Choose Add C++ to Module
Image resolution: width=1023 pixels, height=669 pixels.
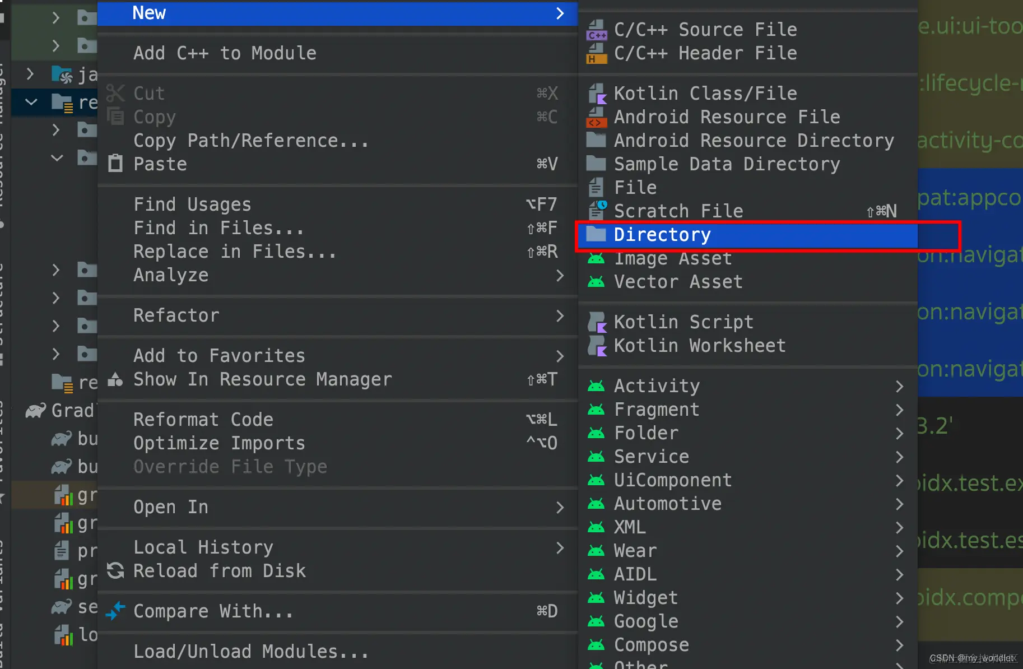pyautogui.click(x=337, y=53)
